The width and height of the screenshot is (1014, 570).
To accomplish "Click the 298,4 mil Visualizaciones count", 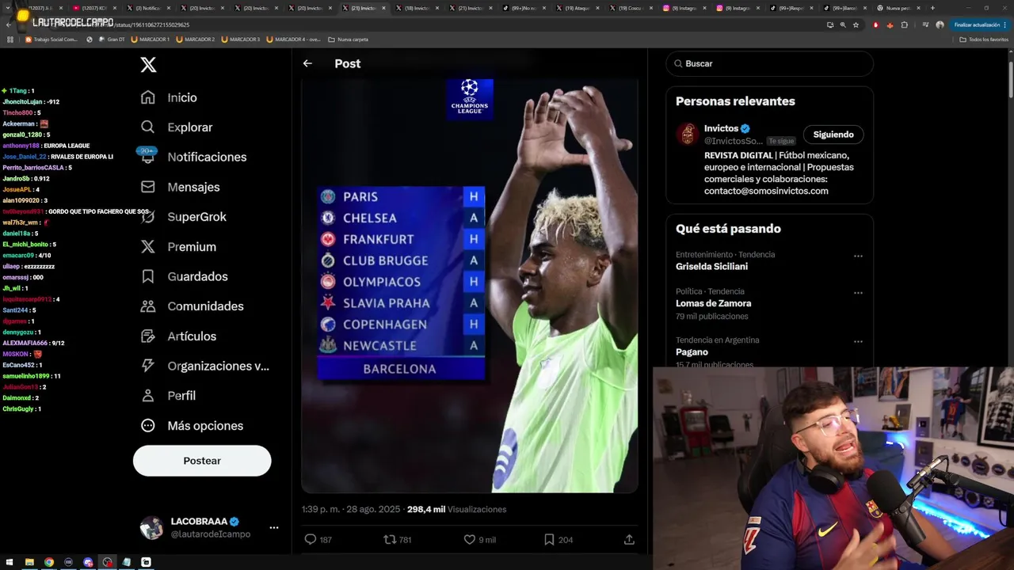I will click(x=456, y=509).
